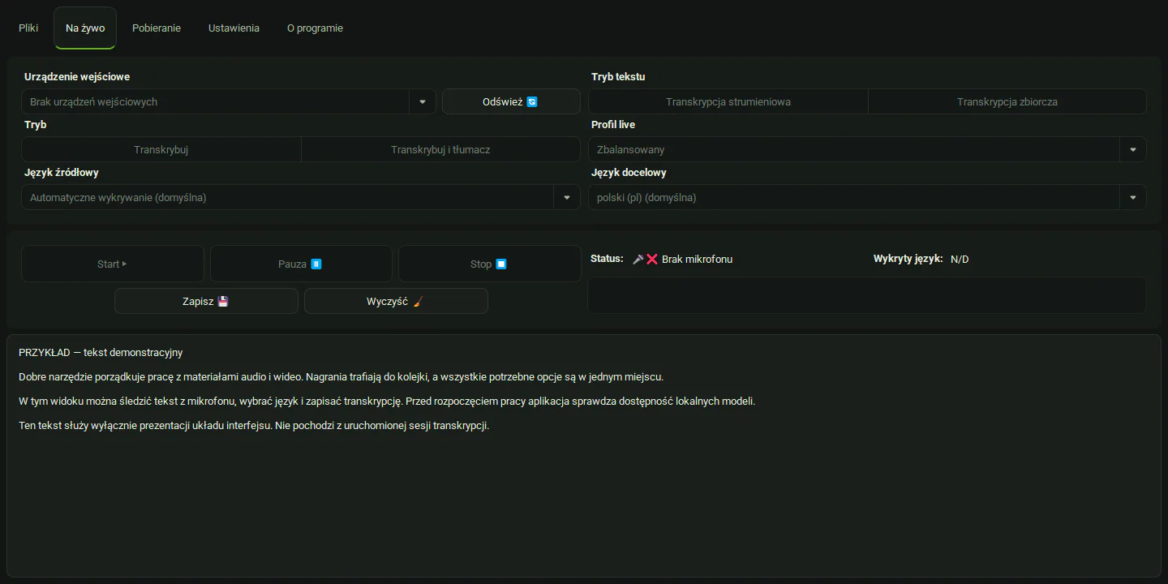Click the line starting Ten tekst służy
Viewport: 1168px width, 584px height.
[254, 426]
